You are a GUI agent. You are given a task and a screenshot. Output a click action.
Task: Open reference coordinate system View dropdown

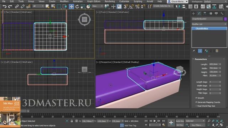coord(97,6)
